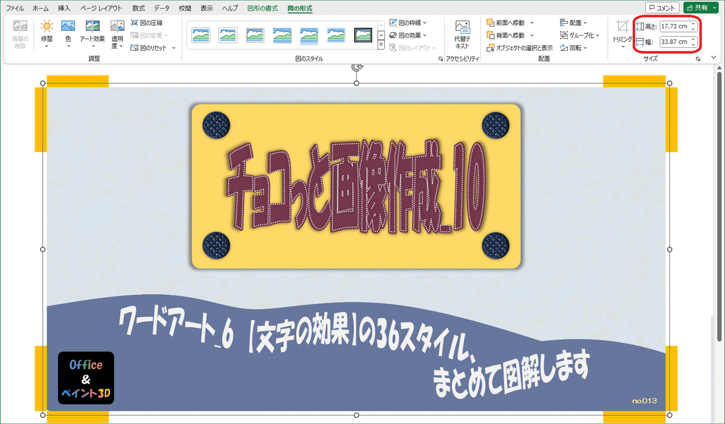Switch to the ヘルプ tab
Viewport: 725px width, 424px height.
pyautogui.click(x=230, y=8)
